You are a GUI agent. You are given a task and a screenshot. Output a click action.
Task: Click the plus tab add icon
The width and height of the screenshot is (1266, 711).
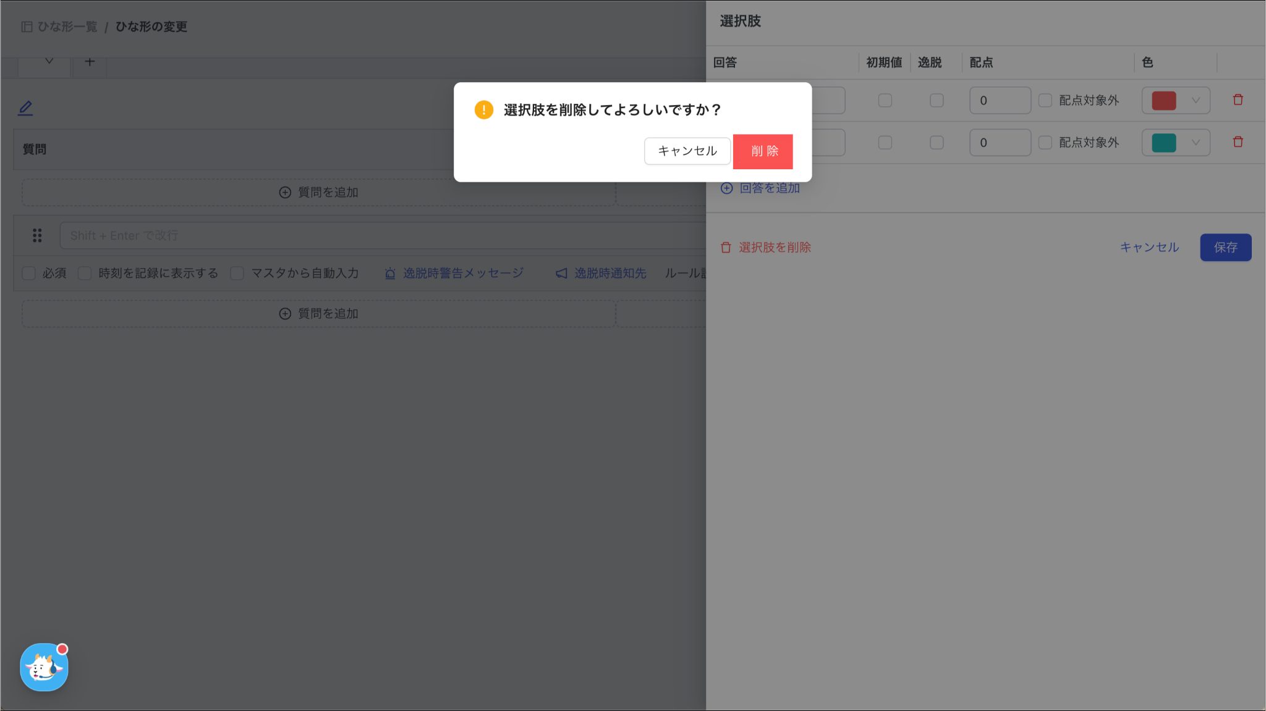coord(90,62)
